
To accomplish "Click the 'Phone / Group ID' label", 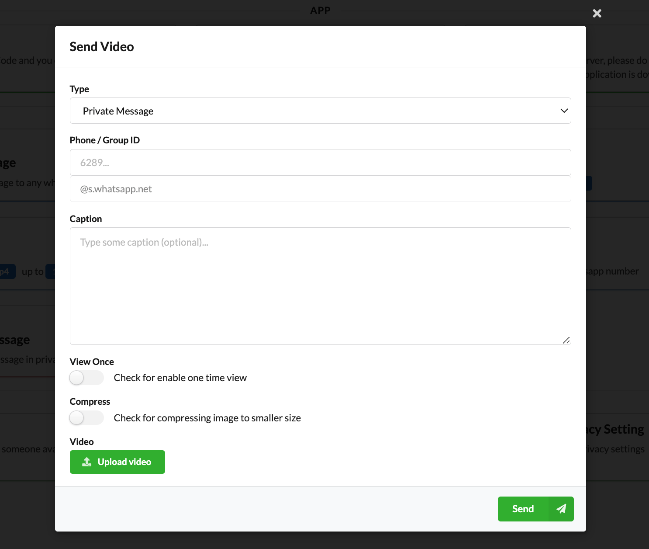I will [105, 140].
